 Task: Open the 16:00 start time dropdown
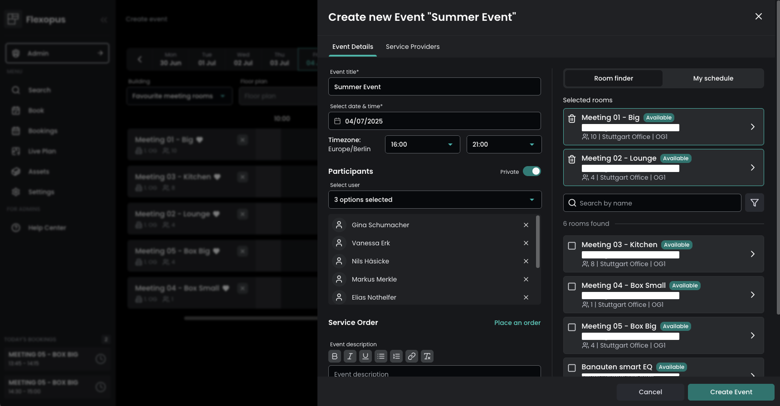click(422, 144)
